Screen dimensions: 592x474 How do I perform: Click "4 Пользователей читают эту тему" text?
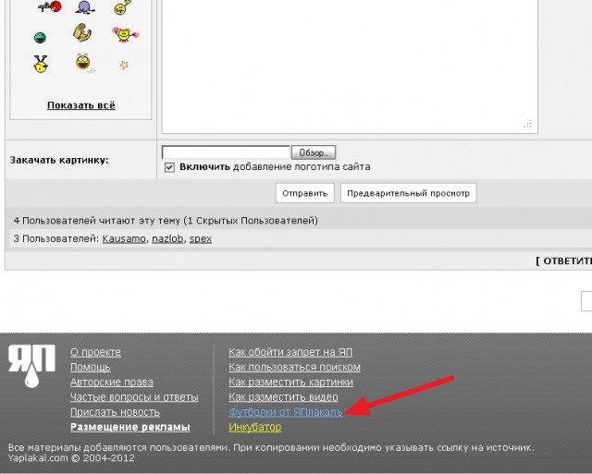(x=96, y=221)
